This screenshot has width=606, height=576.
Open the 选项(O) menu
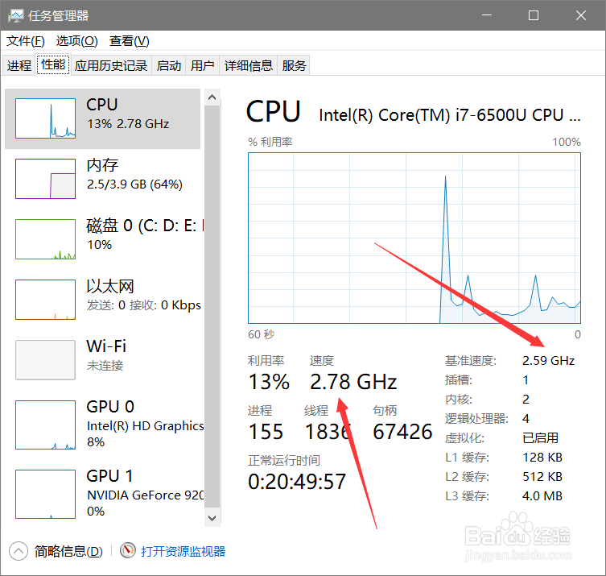[x=76, y=41]
